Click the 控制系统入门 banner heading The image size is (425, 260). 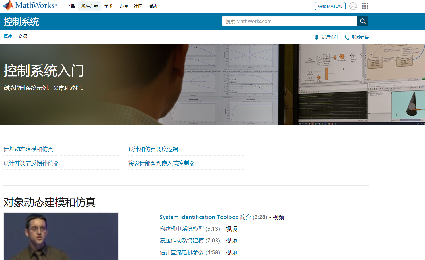tap(44, 71)
